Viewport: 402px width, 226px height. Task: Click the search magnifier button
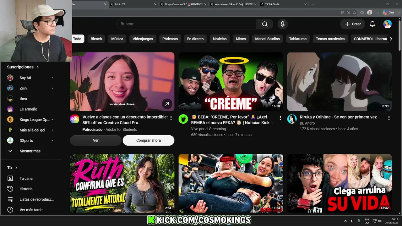click(x=265, y=24)
